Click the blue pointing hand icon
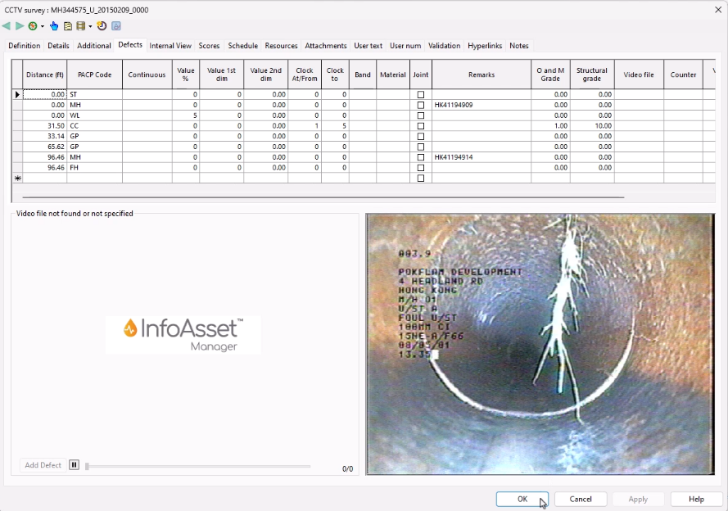The width and height of the screenshot is (728, 511). [x=54, y=26]
